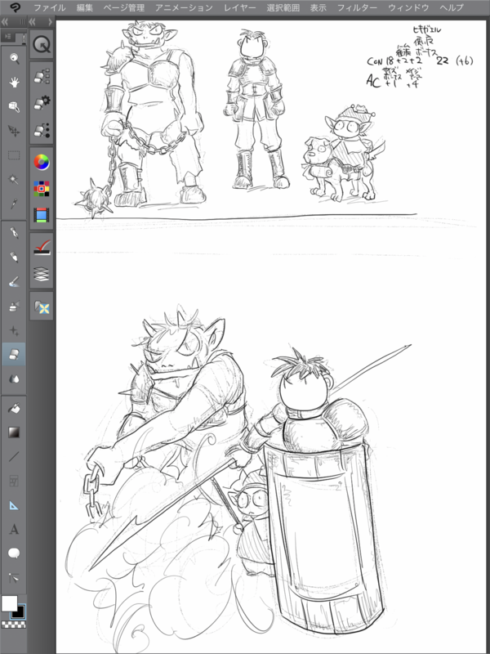Image resolution: width=490 pixels, height=654 pixels.
Task: Select the Auto select magic wand tool
Action: pos(14,180)
